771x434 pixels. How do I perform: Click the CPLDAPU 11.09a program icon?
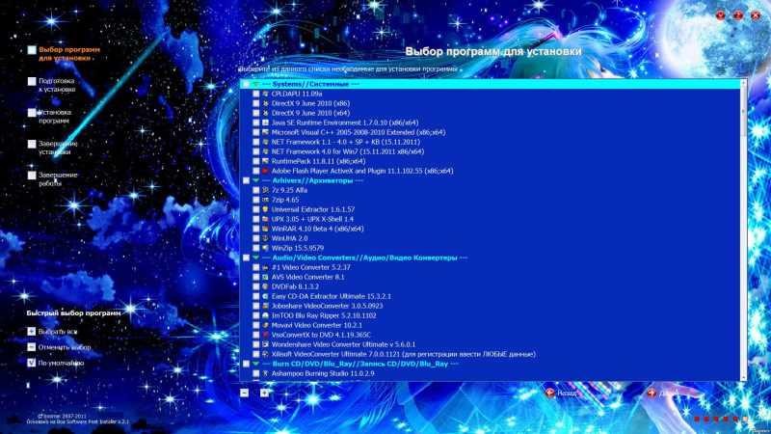click(266, 94)
